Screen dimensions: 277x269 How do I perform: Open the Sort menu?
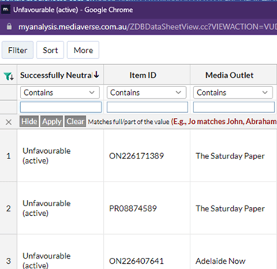50,50
